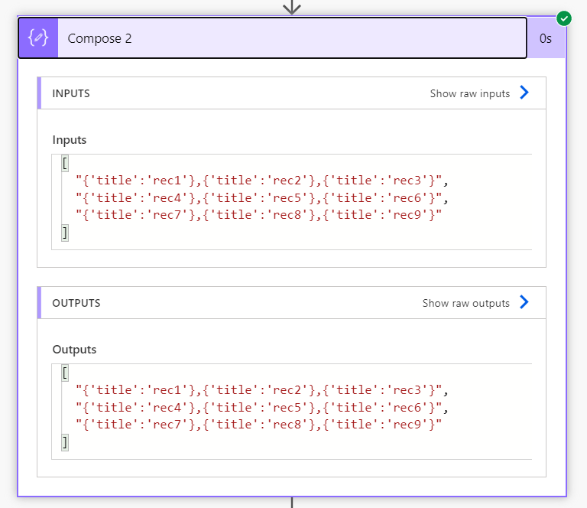Select the rec4 rec5 rec6 line in Inputs
The width and height of the screenshot is (587, 508).
click(261, 198)
